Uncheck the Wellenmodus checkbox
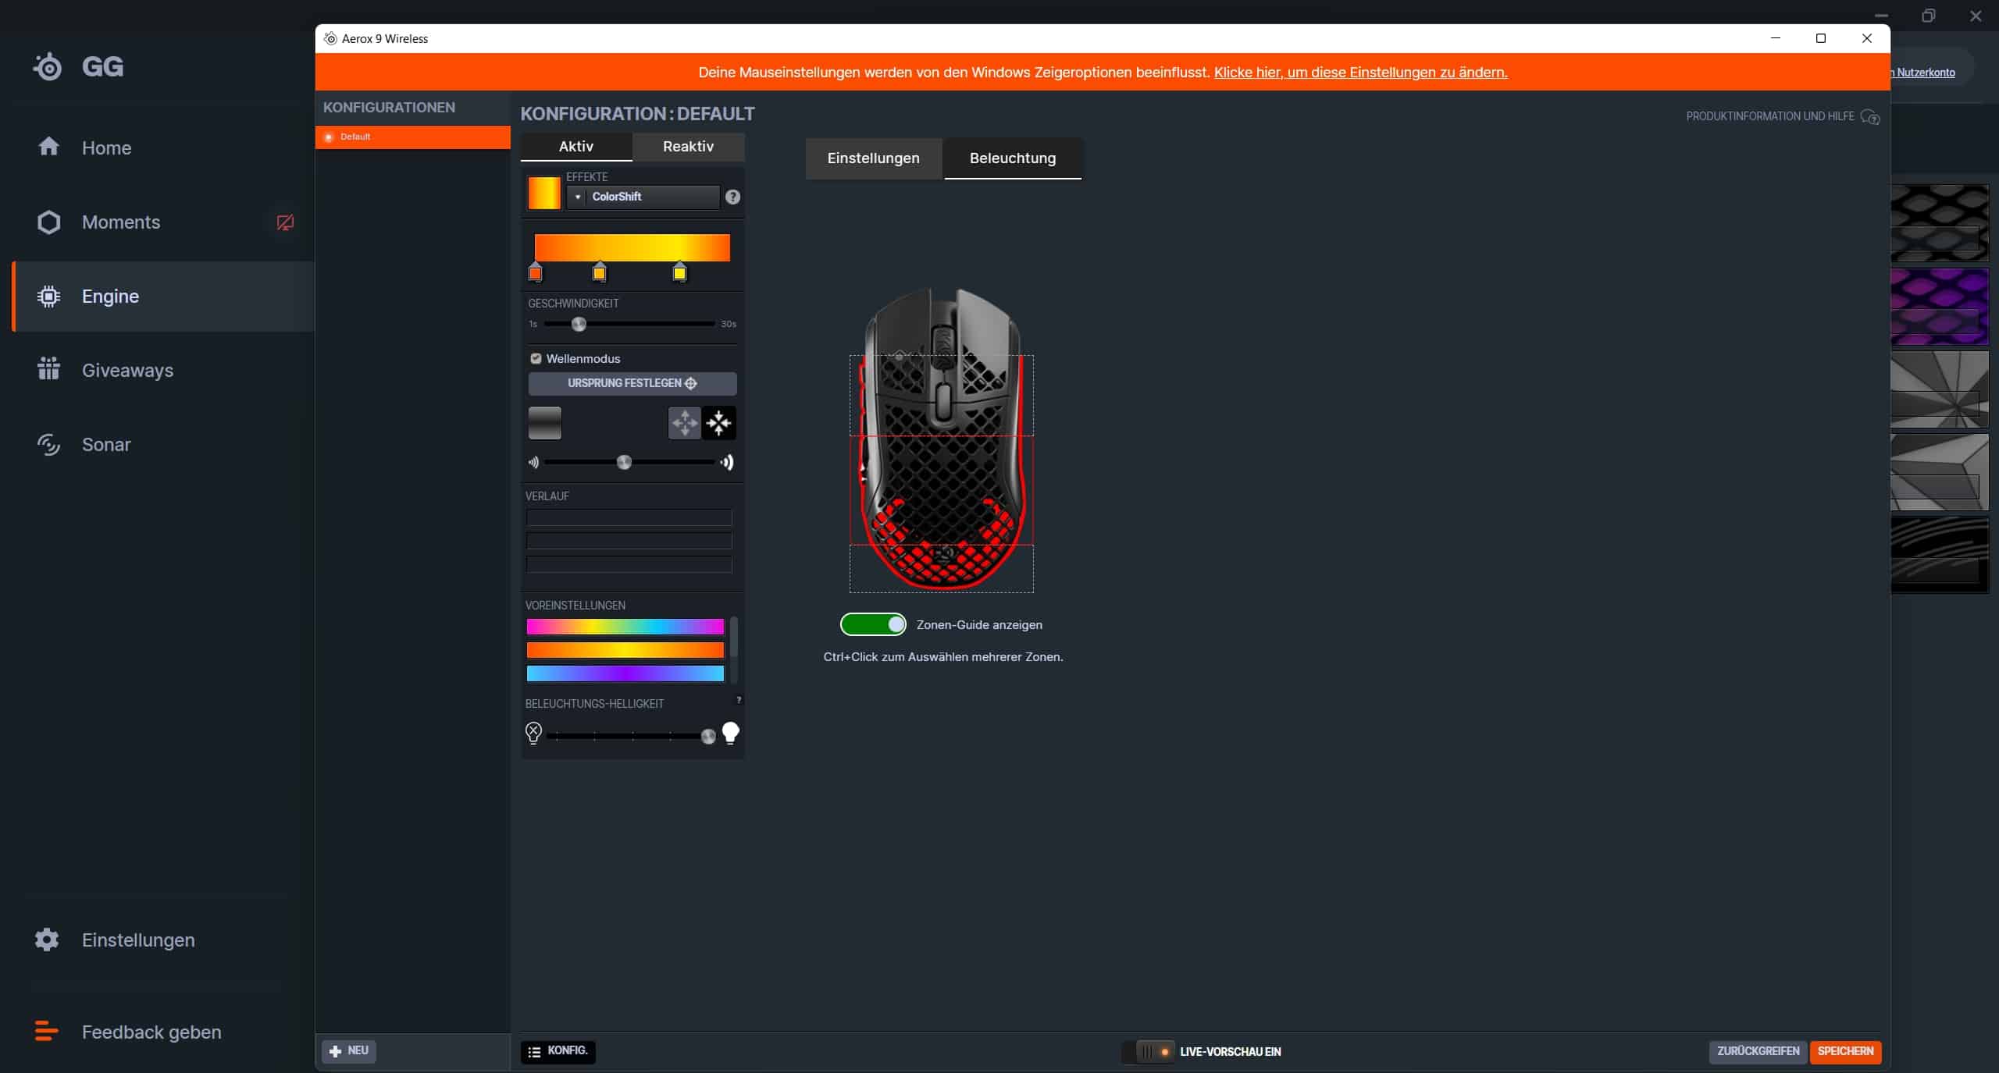 coord(536,359)
